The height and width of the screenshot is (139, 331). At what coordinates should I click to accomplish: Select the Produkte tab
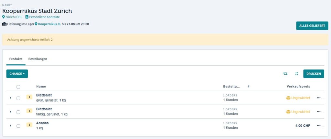click(16, 59)
